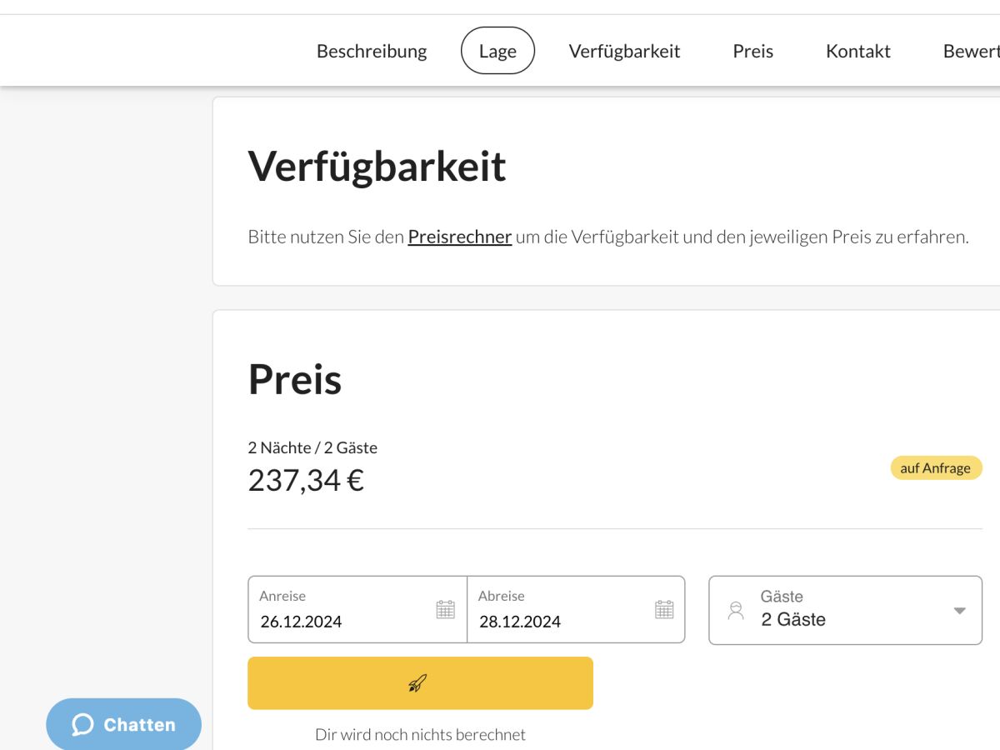
Task: Click the rocket icon on yellow button
Action: [418, 683]
